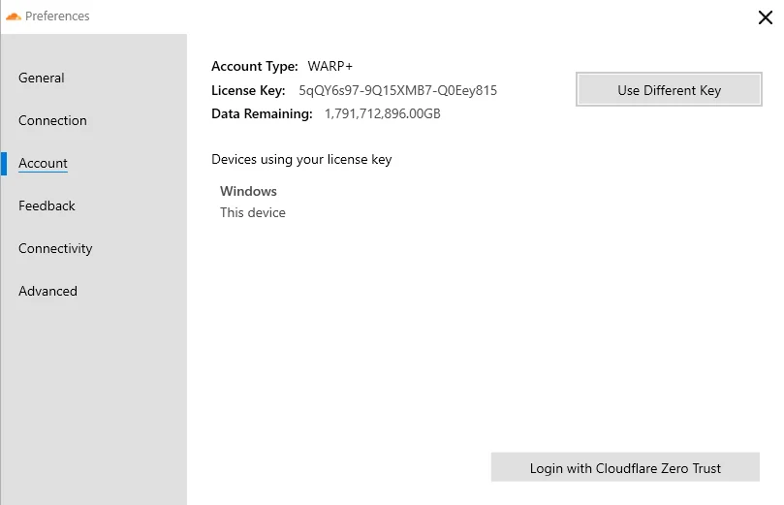
Task: Click the 'License Key:' label
Action: coord(248,90)
